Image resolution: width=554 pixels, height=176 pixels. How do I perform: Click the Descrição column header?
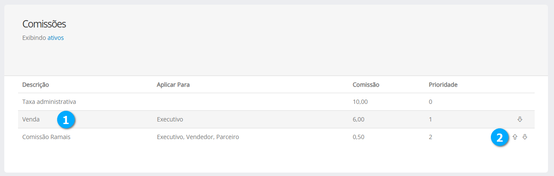point(36,85)
